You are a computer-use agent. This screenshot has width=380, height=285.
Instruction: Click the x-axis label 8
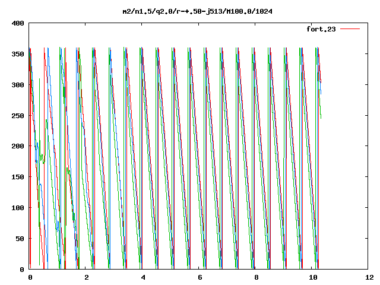click(256, 277)
